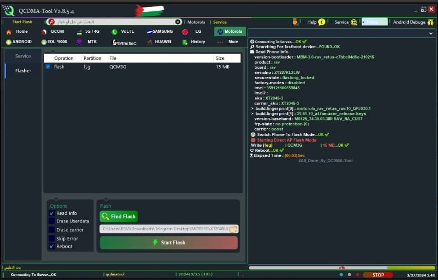Select the QCOM tab

(52, 32)
